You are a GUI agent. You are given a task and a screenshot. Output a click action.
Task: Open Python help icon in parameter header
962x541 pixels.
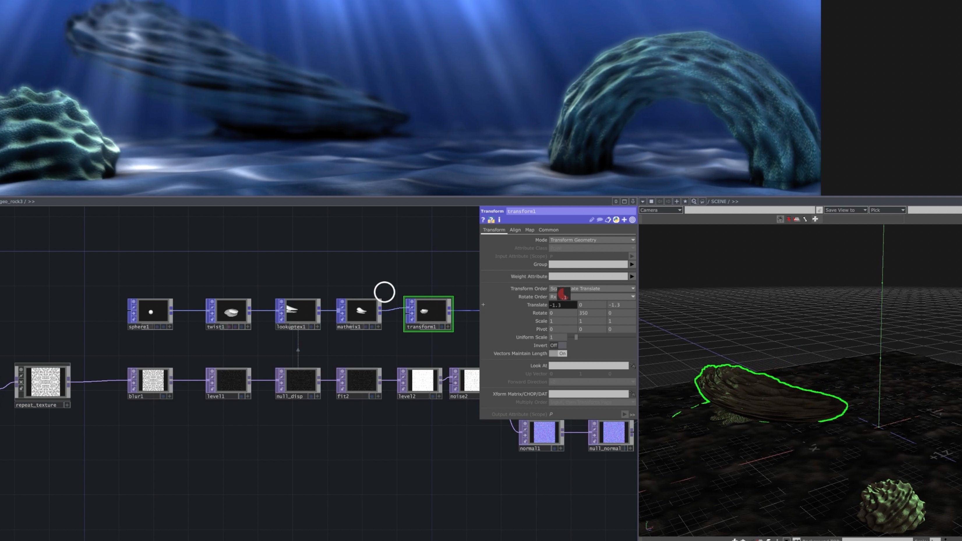point(491,220)
